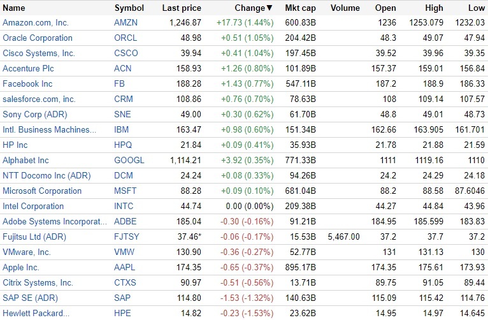Screen dimensions: 488x320
Task: Open the Fujitsu Ltd (ADR) link
Action: 34,236
